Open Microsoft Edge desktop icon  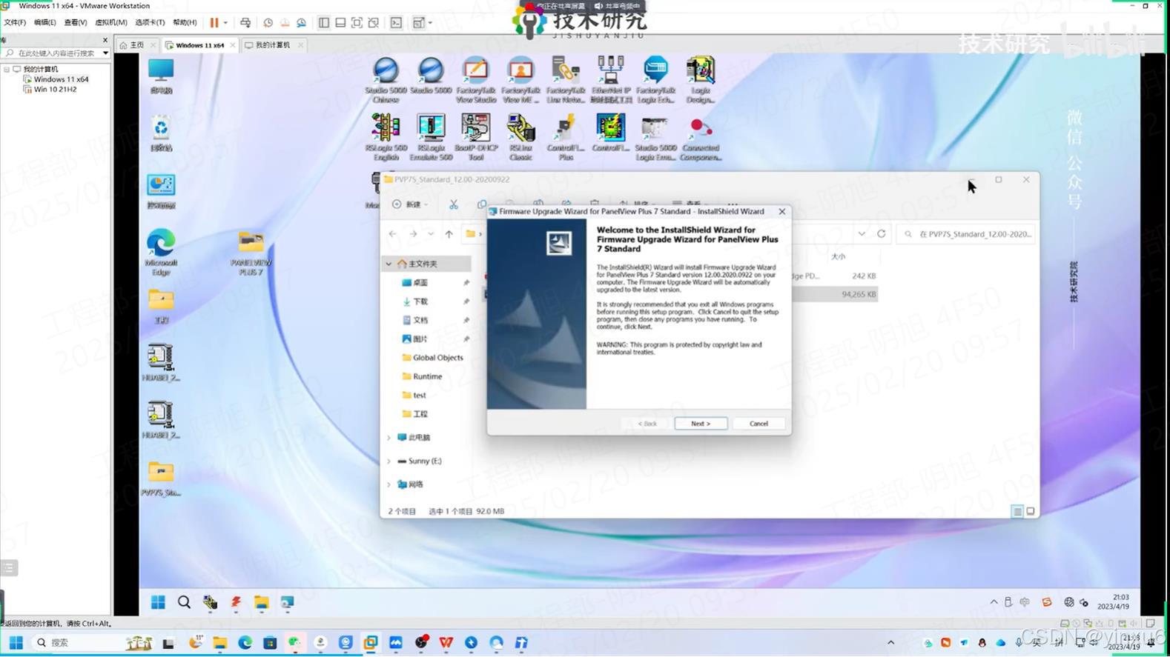coord(161,253)
